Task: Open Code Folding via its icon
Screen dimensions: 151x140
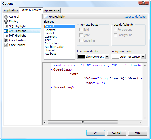Action: tap(6, 40)
